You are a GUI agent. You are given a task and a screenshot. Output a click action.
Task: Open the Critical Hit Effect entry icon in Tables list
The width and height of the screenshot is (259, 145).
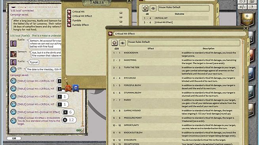click(x=69, y=16)
